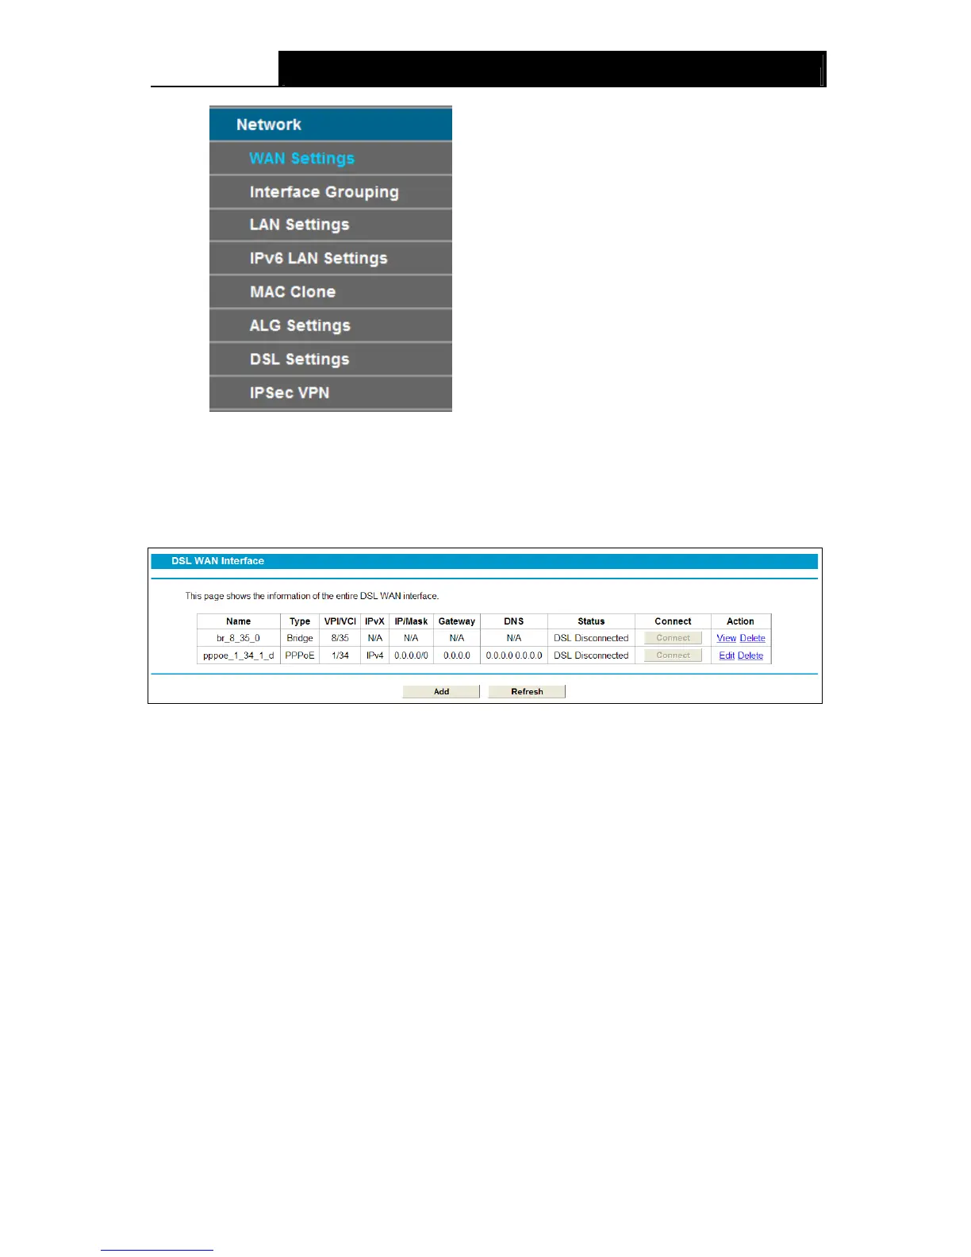Open the Network menu header
The image size is (971, 1257).
(331, 125)
